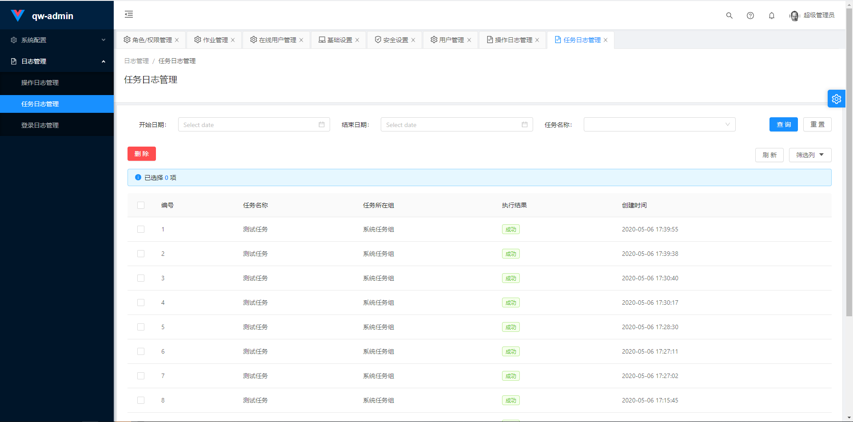Click 系统任务组 in row 3
The height and width of the screenshot is (422, 853).
pos(379,278)
